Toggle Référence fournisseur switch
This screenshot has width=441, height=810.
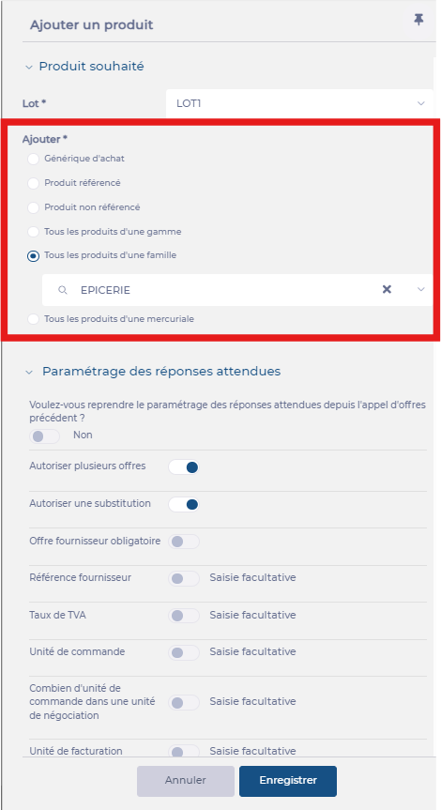click(x=184, y=578)
